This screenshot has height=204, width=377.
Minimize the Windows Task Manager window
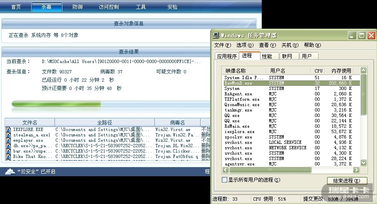pos(352,36)
